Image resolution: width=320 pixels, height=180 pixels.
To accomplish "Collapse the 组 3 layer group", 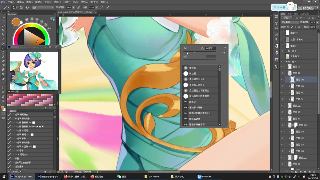I will [x=286, y=61].
